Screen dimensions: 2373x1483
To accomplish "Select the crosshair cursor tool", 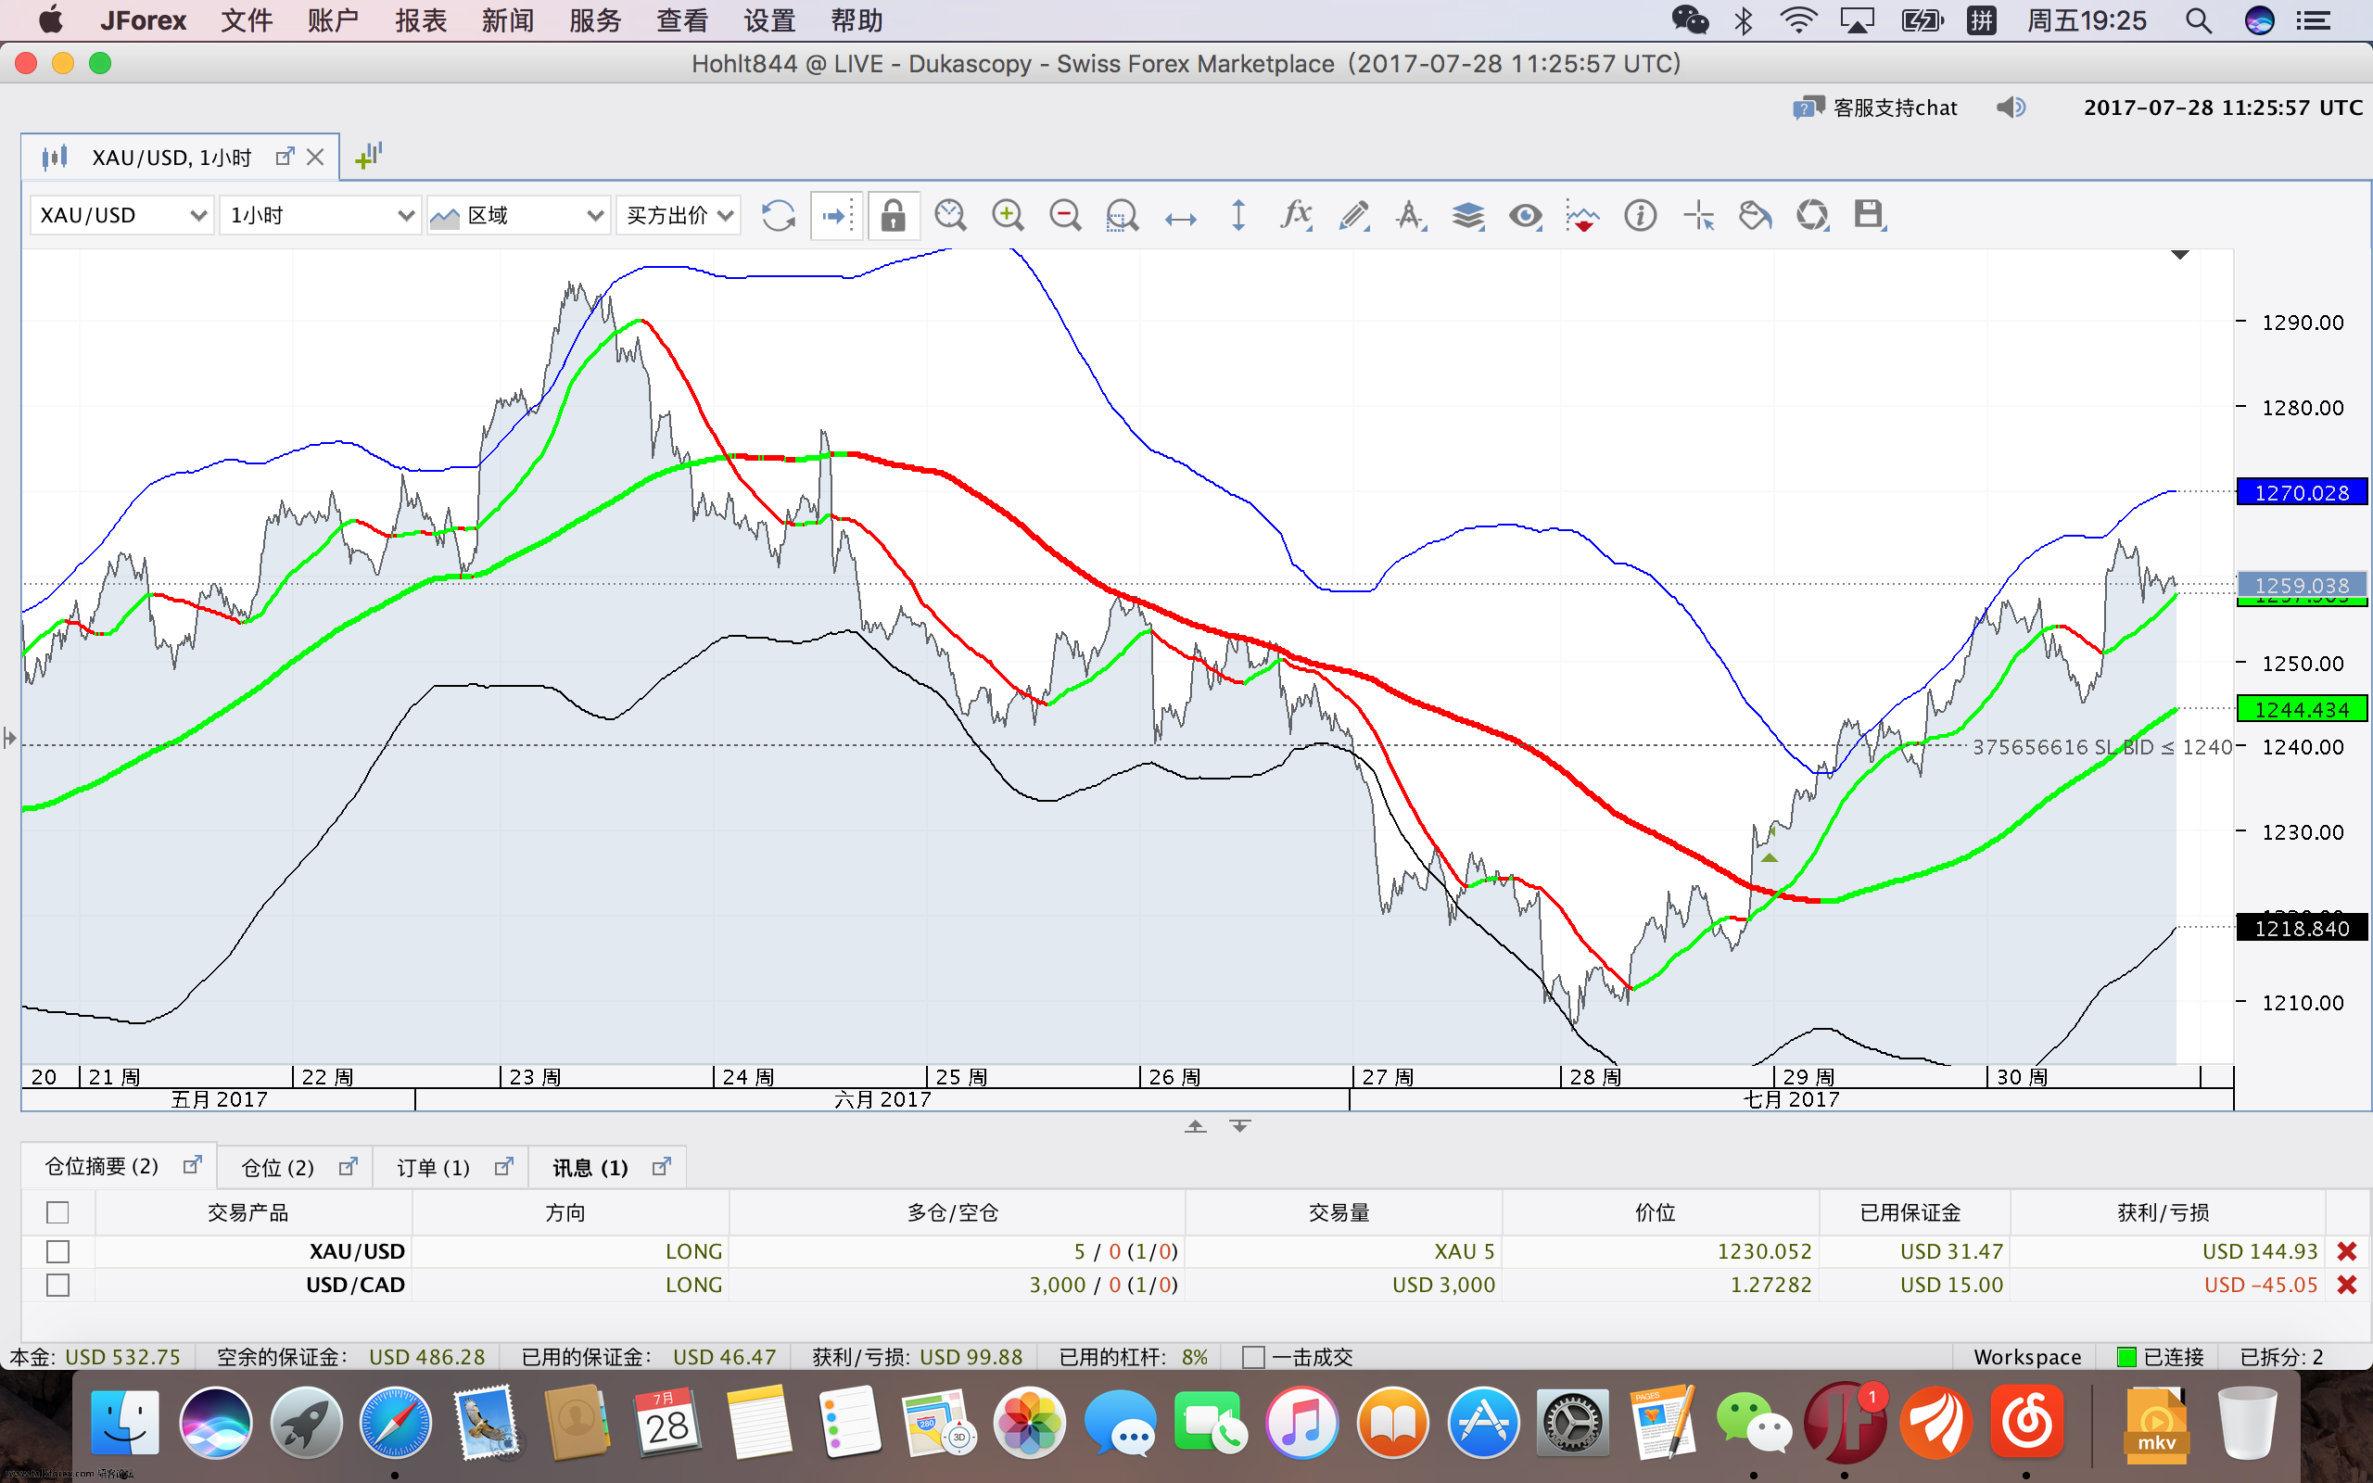I will pos(1698,216).
